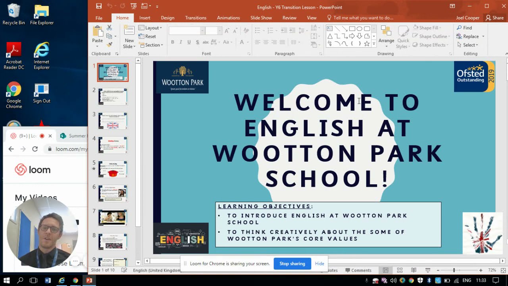Open File Explorer desktop shortcut
The height and width of the screenshot is (286, 508).
(42, 15)
